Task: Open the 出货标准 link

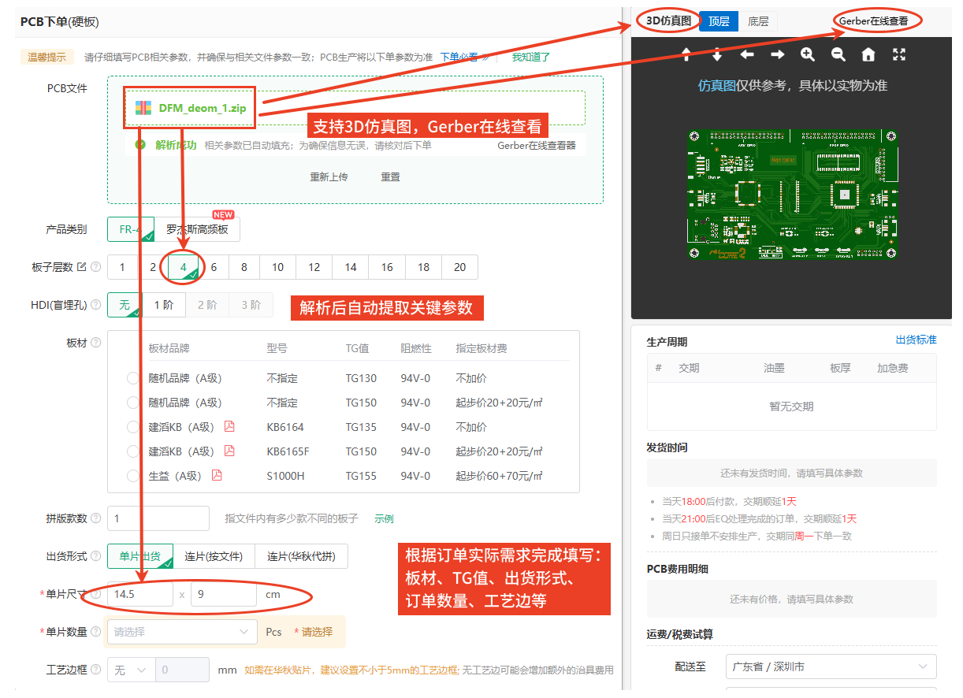Action: (916, 340)
